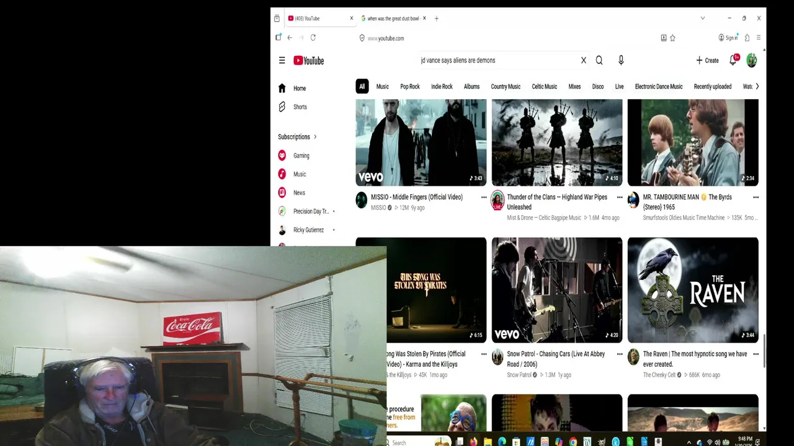Open more options for Snow Patrol Chasing Cars
Viewport: 794px width, 446px height.
620,354
